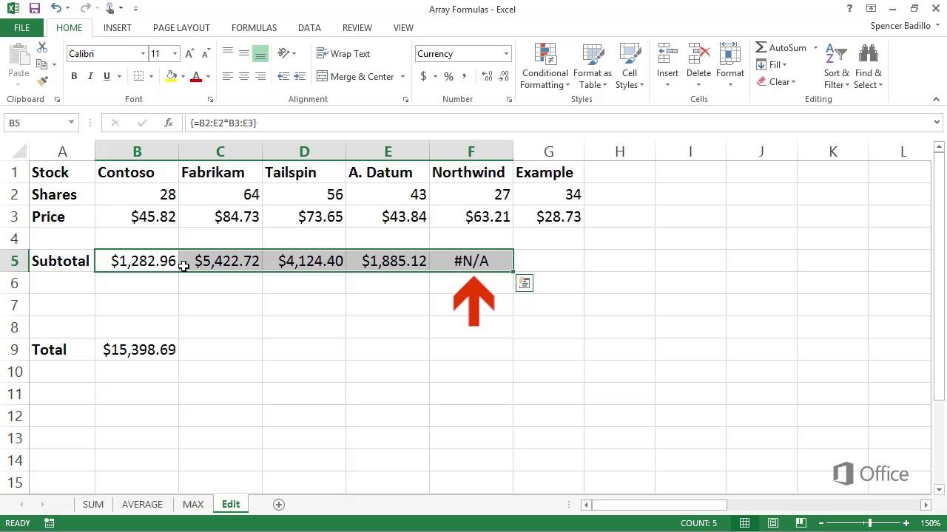Toggle left text alignment
This screenshot has height=532, width=947.
pyautogui.click(x=228, y=76)
